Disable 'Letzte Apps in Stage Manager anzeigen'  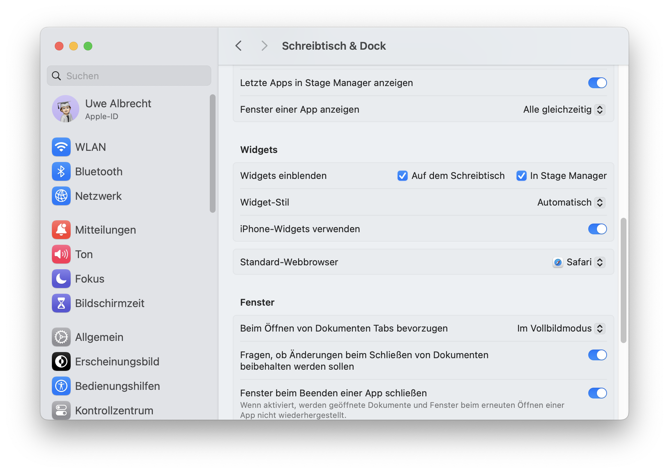tap(597, 83)
